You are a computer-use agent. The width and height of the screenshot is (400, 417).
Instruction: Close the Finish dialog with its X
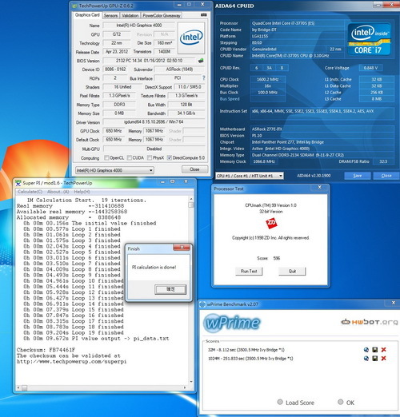[182, 248]
